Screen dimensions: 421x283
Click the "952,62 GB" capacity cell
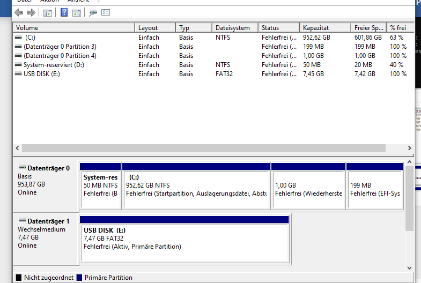pyautogui.click(x=316, y=38)
